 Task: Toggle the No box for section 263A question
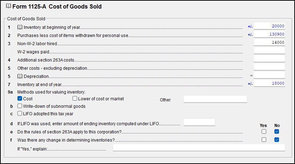[x=277, y=131]
